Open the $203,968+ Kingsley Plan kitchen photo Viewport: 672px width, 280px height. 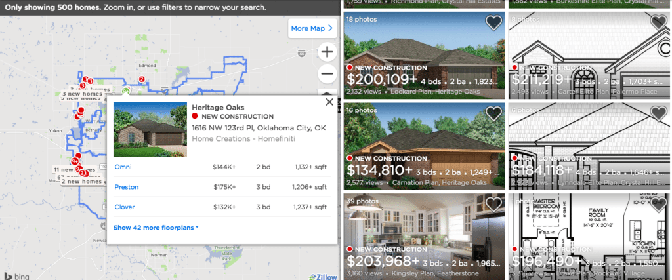(425, 237)
